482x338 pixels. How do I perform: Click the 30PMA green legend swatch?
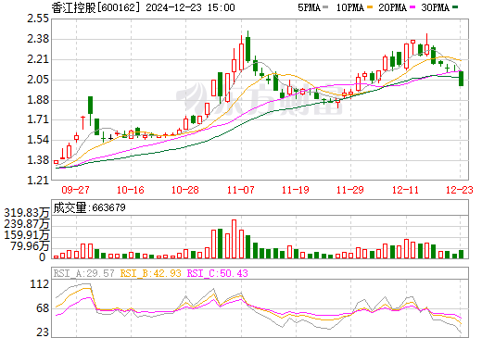point(455,7)
